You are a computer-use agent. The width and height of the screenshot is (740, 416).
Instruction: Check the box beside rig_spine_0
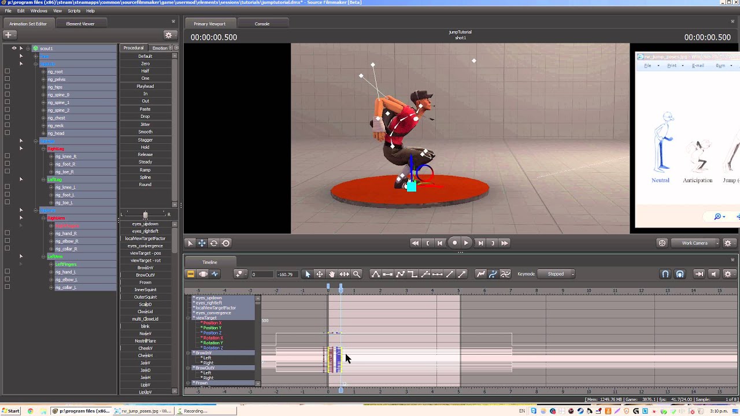tap(7, 95)
